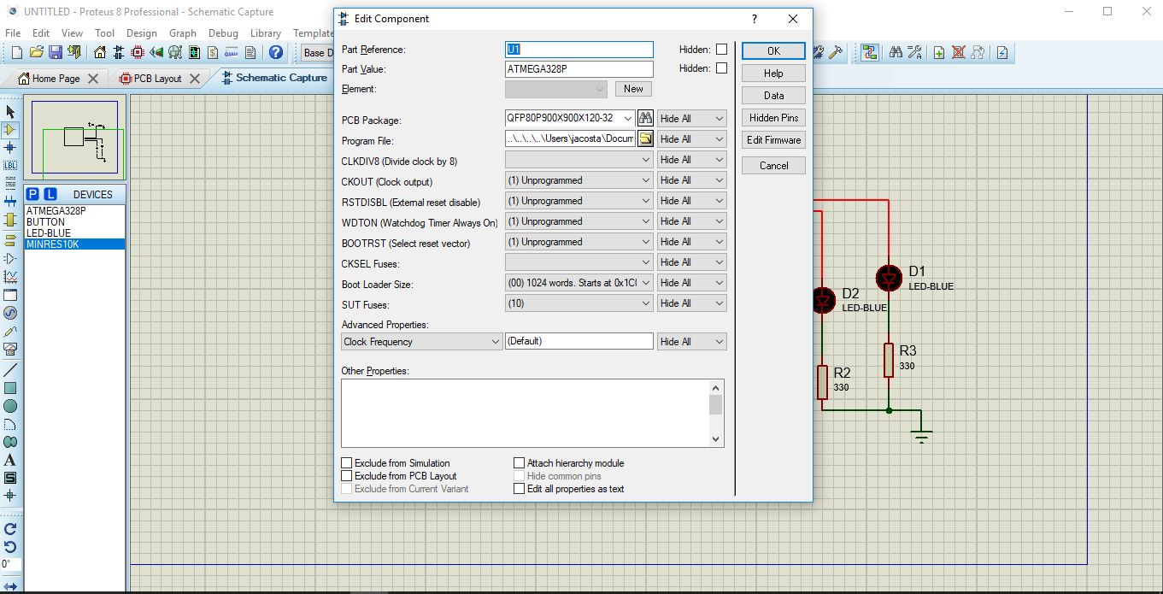Remove sheet using the red X icon
This screenshot has width=1163, height=594.
coord(959,52)
